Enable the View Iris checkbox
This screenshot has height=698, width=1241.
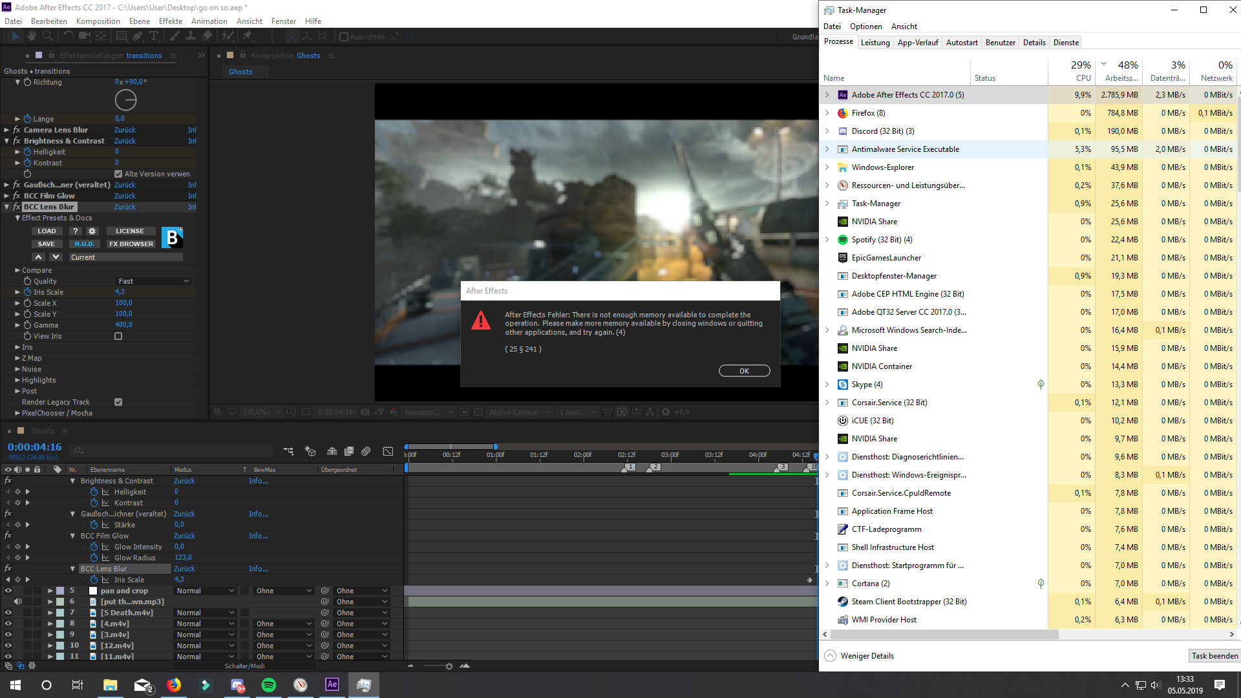tap(118, 336)
